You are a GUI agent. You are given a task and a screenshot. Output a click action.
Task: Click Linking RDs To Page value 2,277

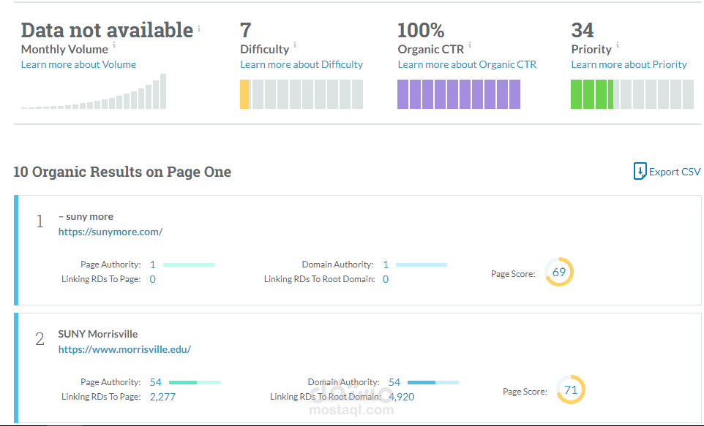[162, 397]
